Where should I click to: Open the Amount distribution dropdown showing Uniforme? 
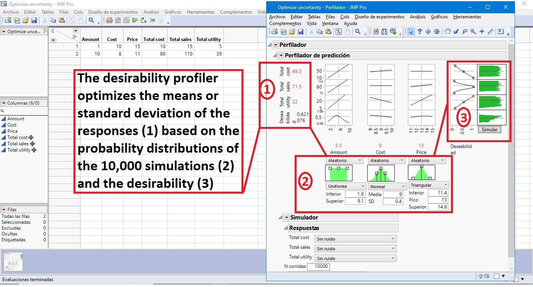pos(346,186)
